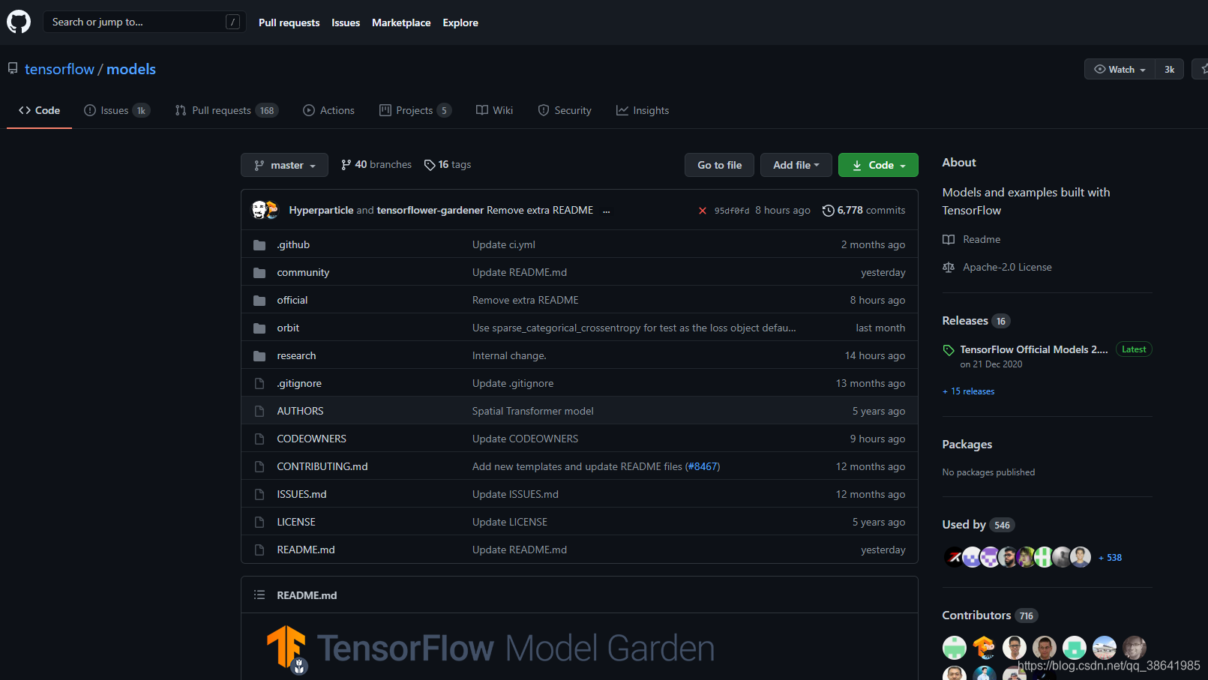1208x680 pixels.
Task: Open the master branch dropdown
Action: point(284,165)
